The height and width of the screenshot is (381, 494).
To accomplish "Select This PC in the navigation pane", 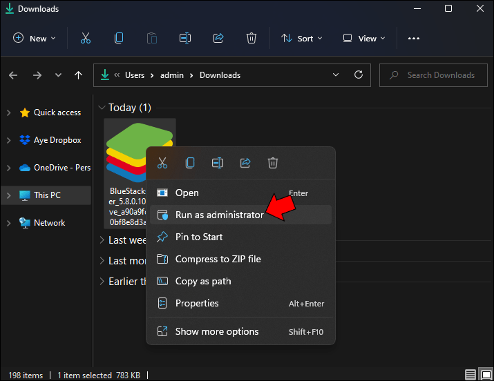I will point(47,195).
